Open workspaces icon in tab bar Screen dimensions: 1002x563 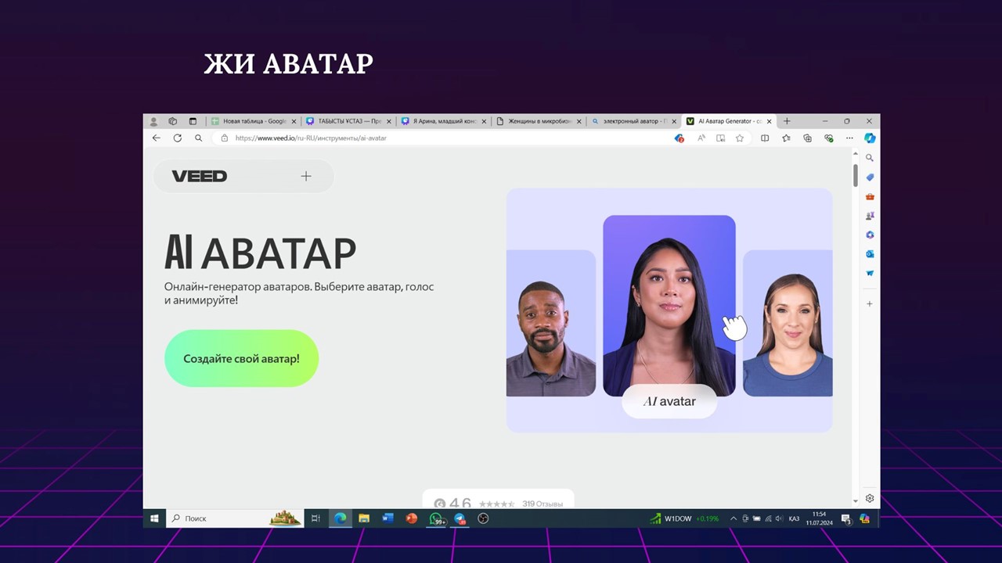pos(173,121)
